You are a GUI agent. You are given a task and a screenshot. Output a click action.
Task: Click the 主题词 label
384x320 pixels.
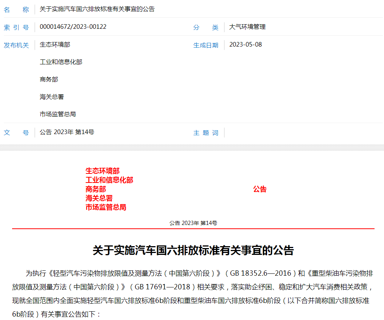pos(206,133)
